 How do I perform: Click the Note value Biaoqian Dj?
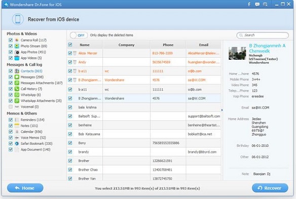(262, 174)
